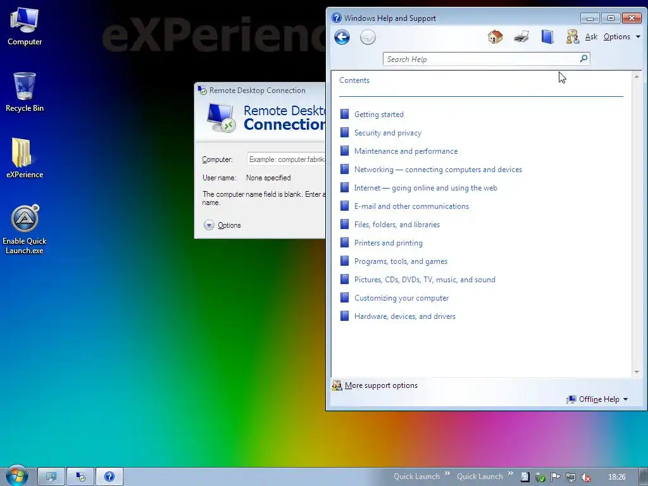Expand the second Quick Launch chevron
Viewport: 648px width, 486px height.
click(x=511, y=473)
